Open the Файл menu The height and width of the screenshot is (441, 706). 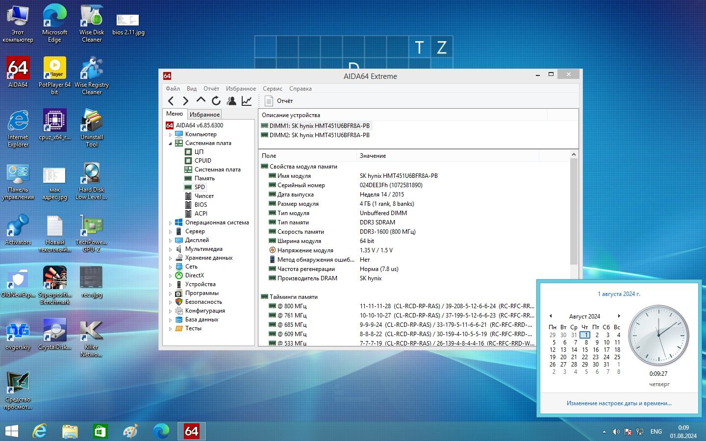173,89
